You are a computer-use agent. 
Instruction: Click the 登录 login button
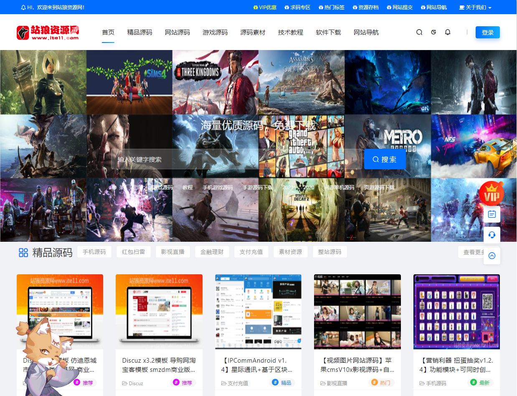click(487, 33)
